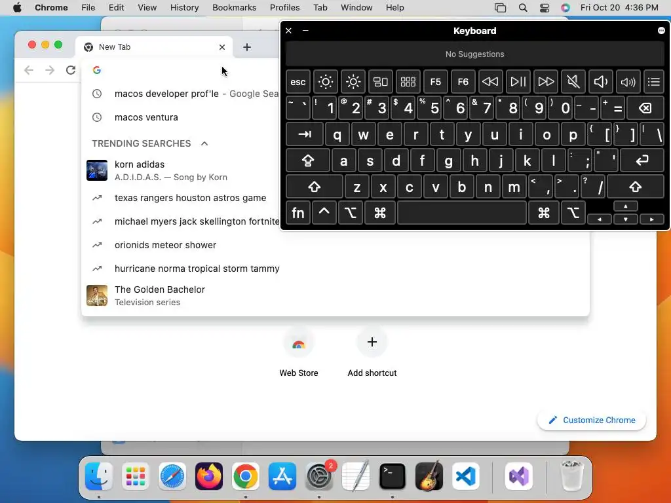Open the View menu
The width and height of the screenshot is (671, 503).
click(147, 8)
